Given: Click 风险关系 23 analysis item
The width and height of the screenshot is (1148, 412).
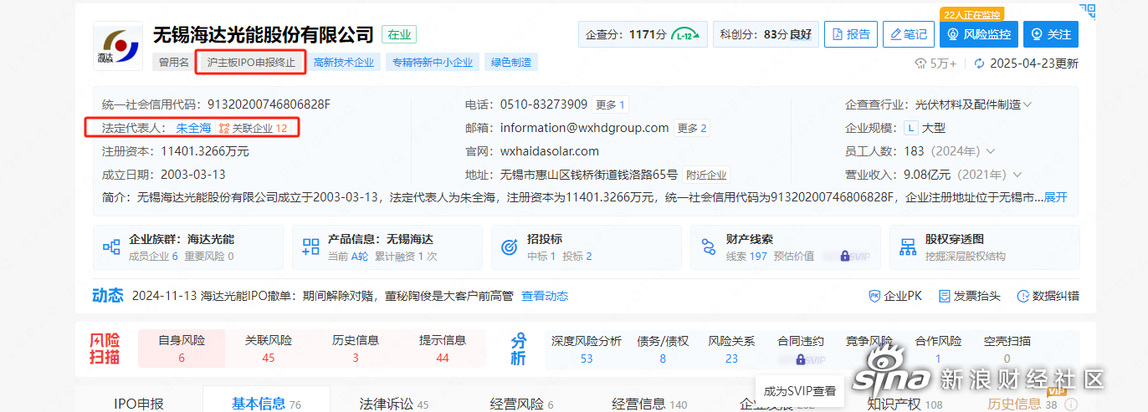Looking at the screenshot, I should pos(731,349).
